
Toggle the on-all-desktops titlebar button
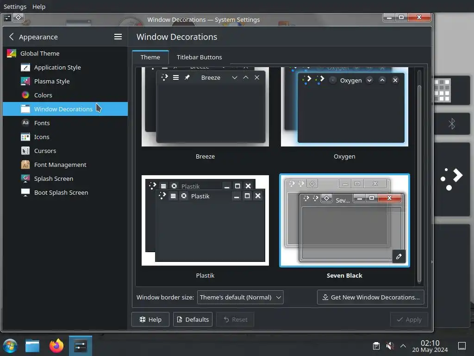click(19, 18)
